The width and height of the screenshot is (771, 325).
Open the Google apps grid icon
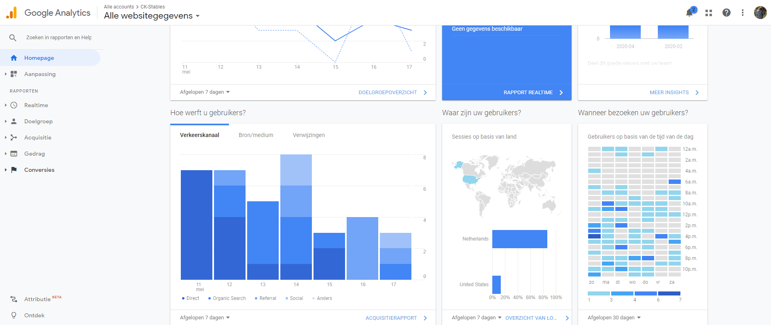click(708, 13)
